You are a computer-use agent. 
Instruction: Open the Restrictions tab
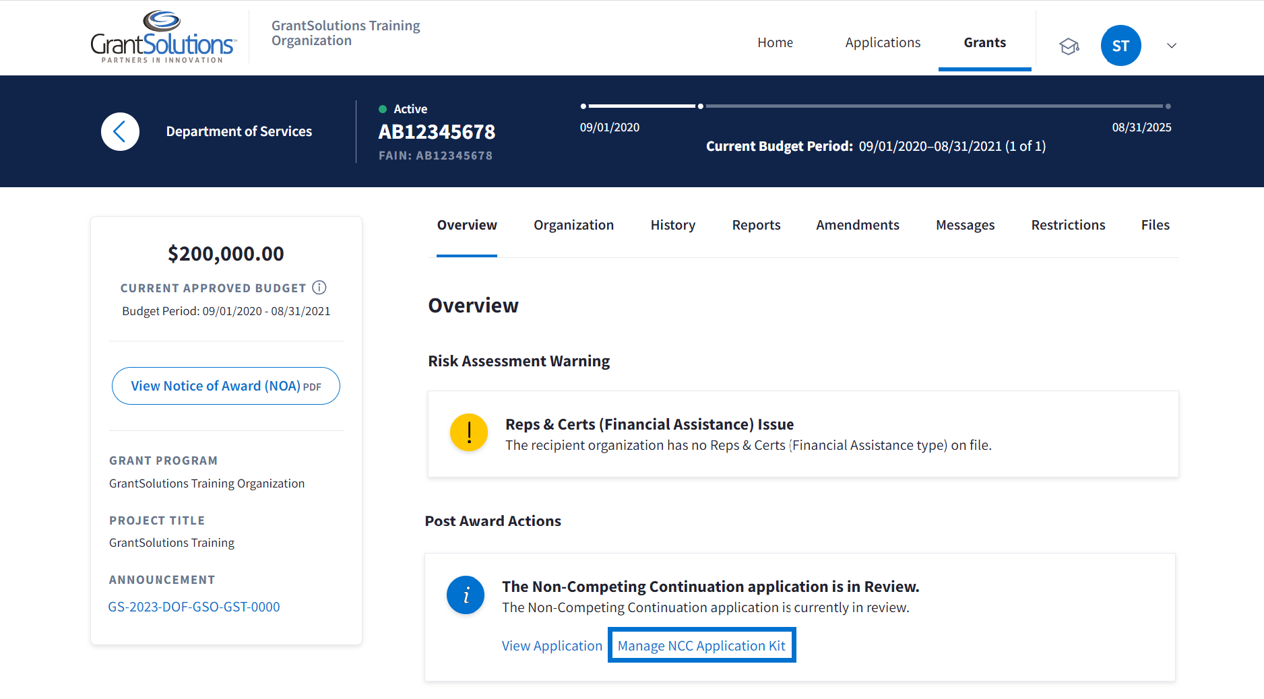(1068, 225)
